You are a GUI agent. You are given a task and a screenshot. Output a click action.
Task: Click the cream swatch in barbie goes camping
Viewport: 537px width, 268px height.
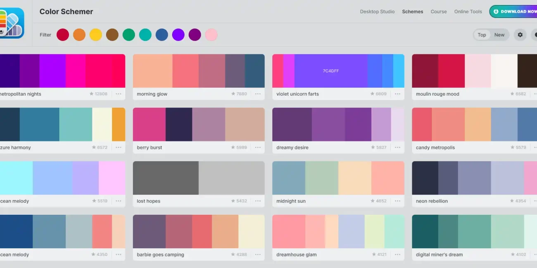pyautogui.click(x=252, y=232)
